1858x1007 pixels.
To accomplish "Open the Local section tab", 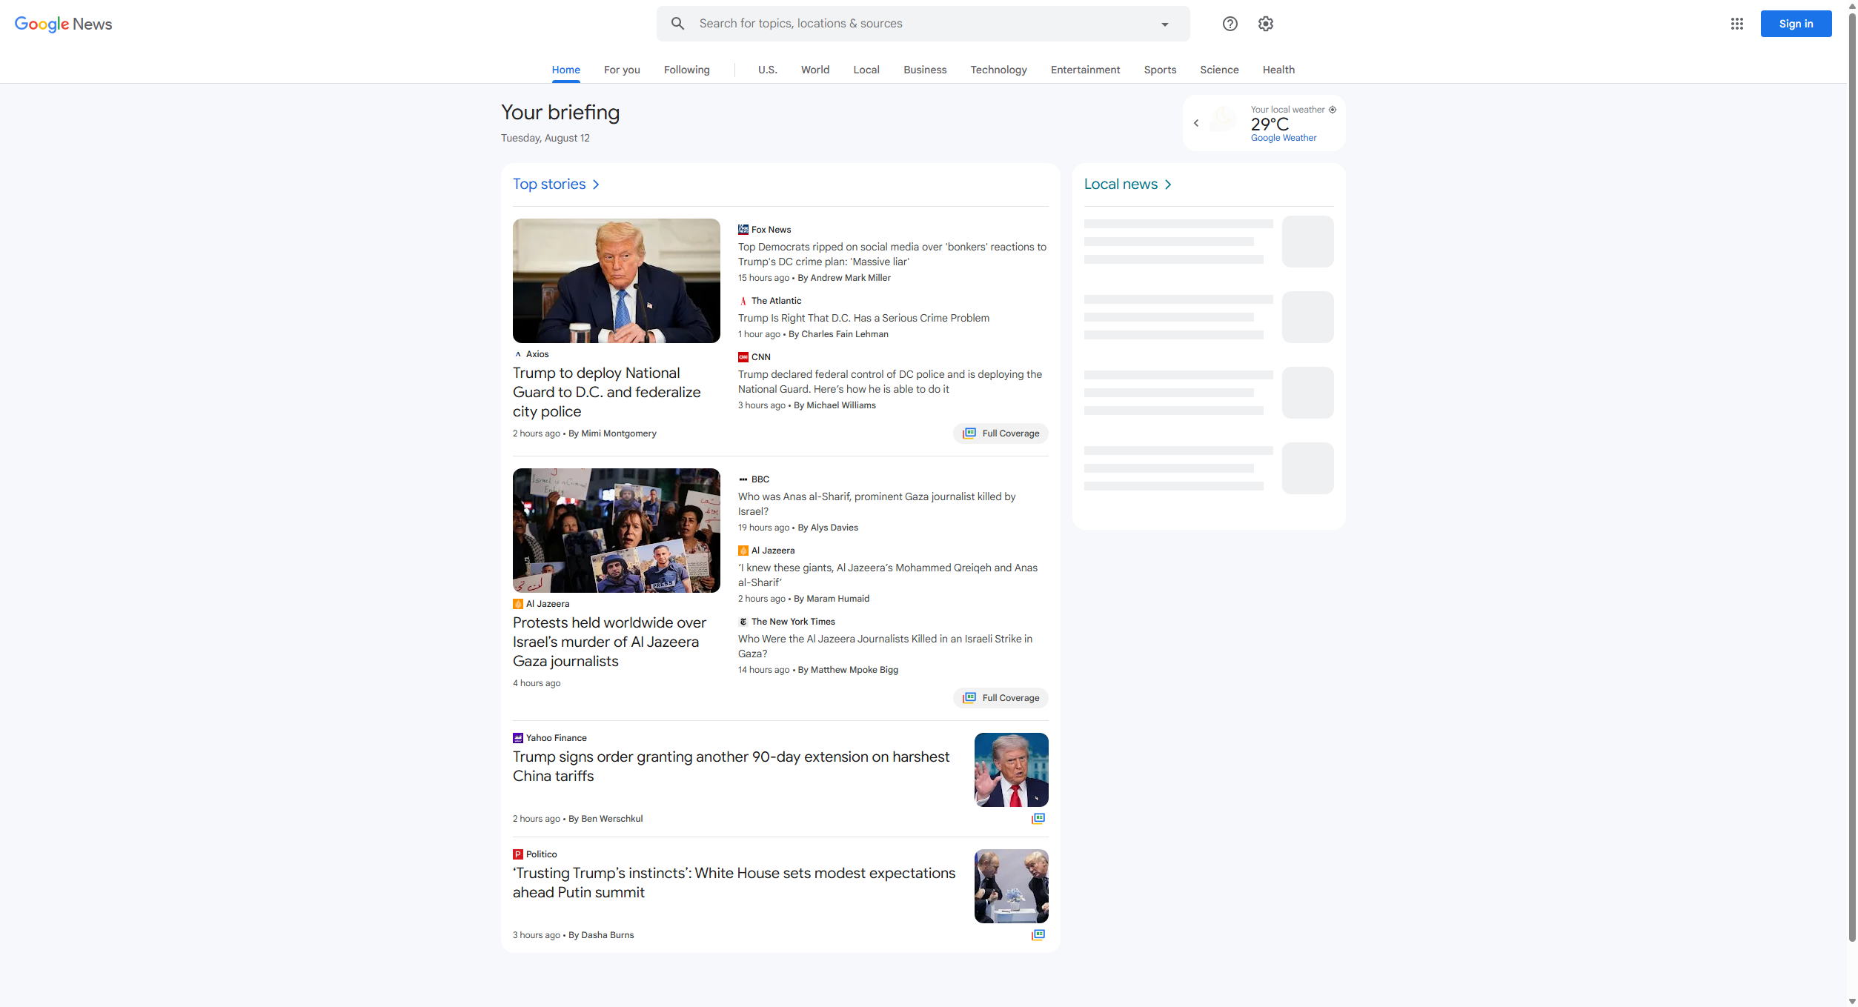I will [x=866, y=70].
